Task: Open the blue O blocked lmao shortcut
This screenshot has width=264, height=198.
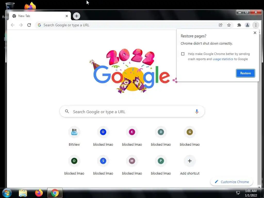Action: (x=103, y=136)
